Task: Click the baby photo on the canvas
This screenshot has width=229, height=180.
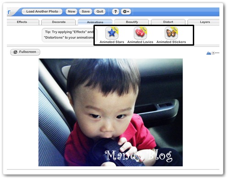Action: coord(110,112)
